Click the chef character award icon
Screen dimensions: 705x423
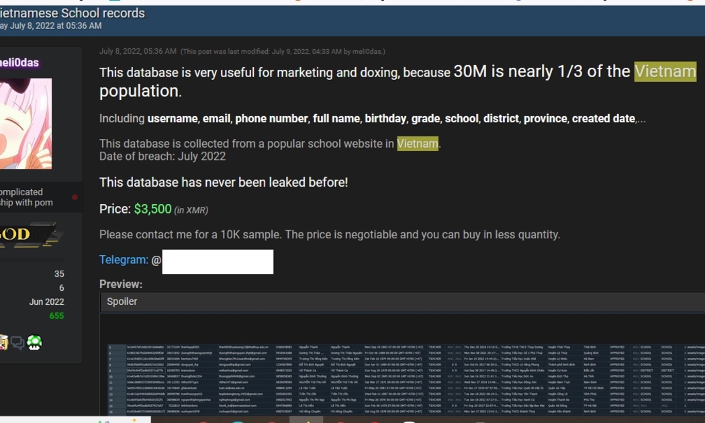click(3, 343)
